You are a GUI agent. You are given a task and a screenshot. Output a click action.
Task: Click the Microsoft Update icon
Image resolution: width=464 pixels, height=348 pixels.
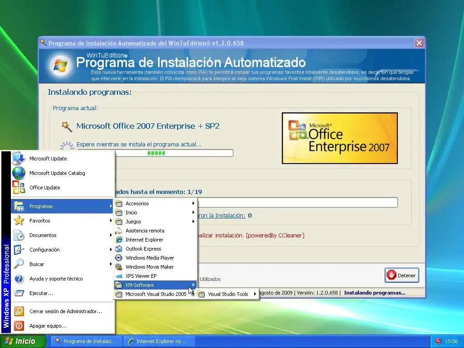click(x=19, y=158)
